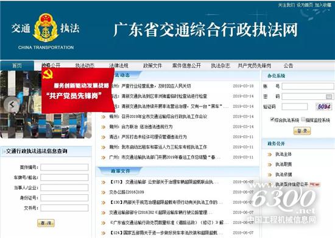This screenshot has height=238, width=335.
Task: Open the 案件信息公开 navigation tab
Action: point(186,66)
